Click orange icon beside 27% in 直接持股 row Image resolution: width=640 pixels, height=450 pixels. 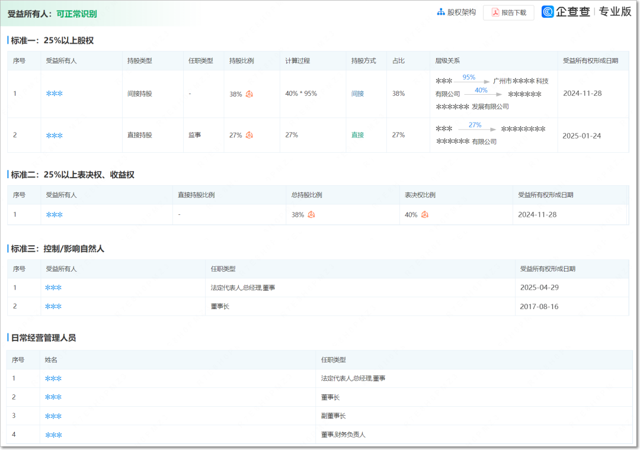(x=249, y=136)
